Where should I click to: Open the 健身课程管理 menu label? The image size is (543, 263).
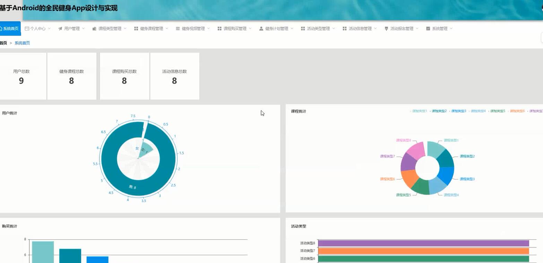pyautogui.click(x=152, y=29)
